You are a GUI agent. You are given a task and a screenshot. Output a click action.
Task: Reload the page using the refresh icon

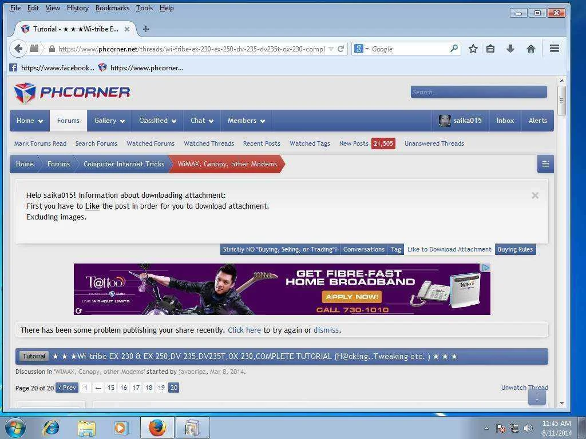tap(340, 49)
